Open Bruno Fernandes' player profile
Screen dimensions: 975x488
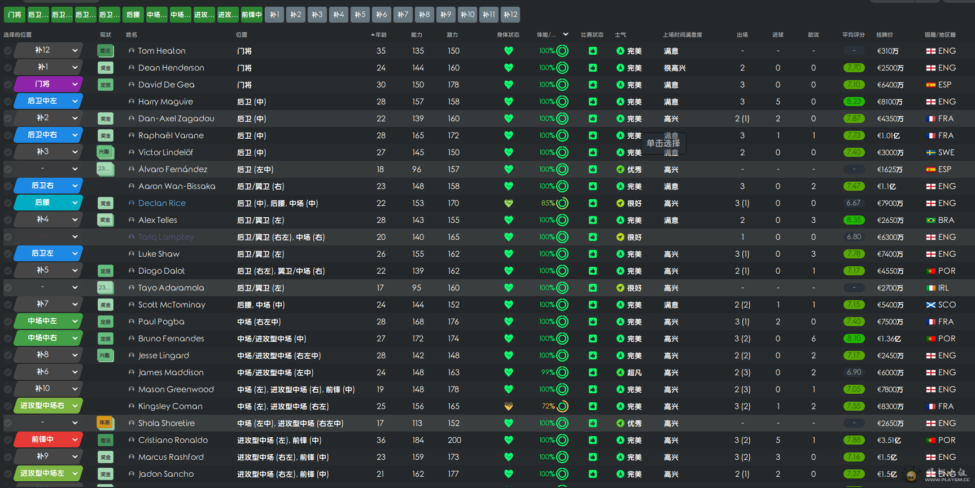(x=171, y=338)
